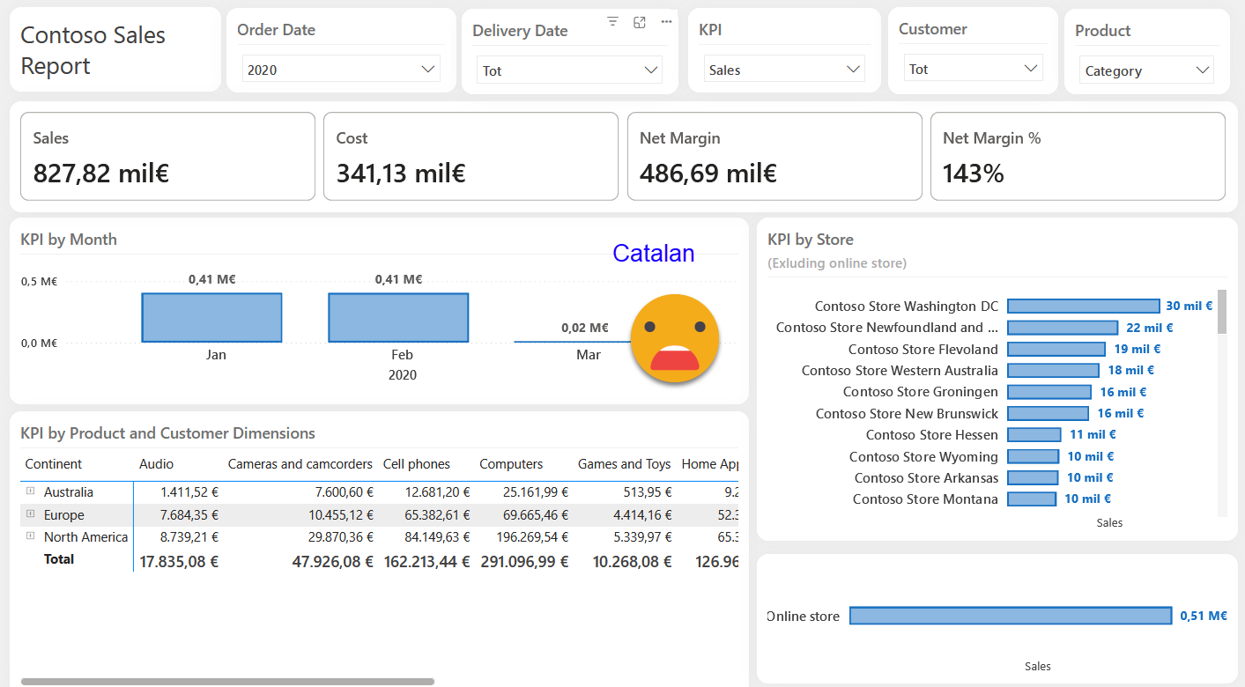Open more options ellipsis on Delivery Date
1245x687 pixels.
tap(666, 22)
